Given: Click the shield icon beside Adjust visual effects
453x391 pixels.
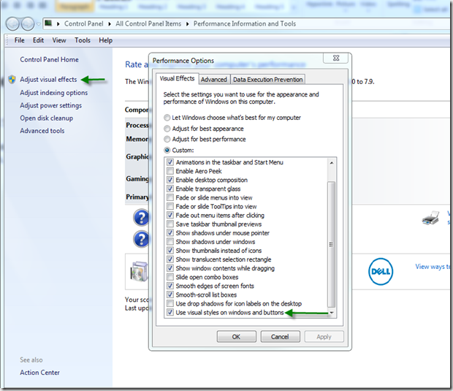Looking at the screenshot, I should point(12,80).
